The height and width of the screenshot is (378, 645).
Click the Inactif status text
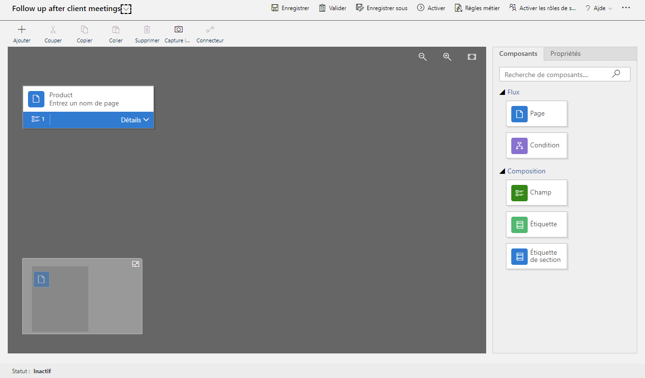42,371
